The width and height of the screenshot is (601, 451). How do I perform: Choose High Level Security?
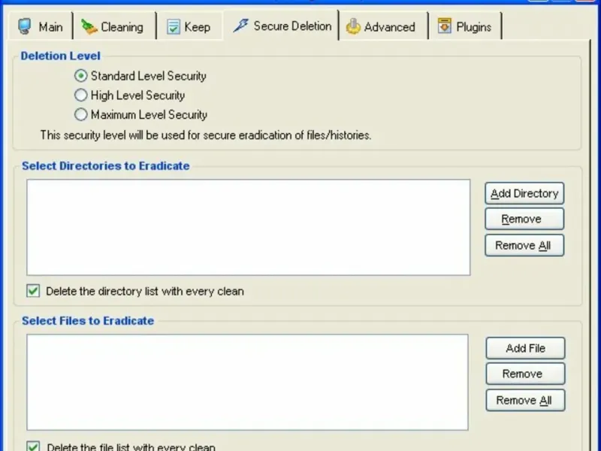point(81,95)
